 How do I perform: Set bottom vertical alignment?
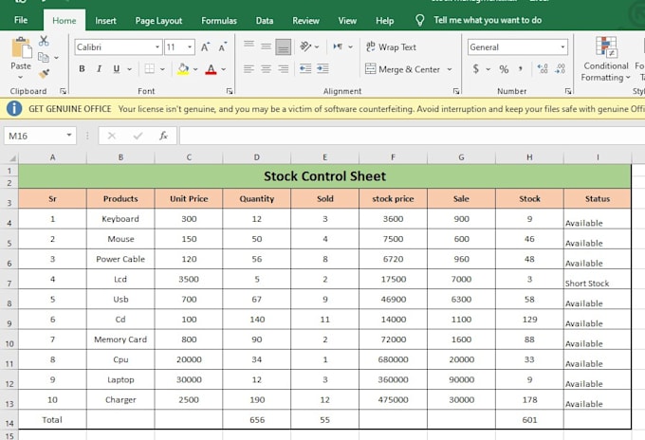283,46
